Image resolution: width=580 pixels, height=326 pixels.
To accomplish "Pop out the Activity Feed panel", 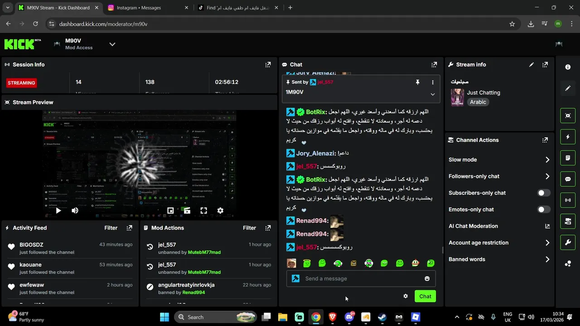I will tap(129, 228).
